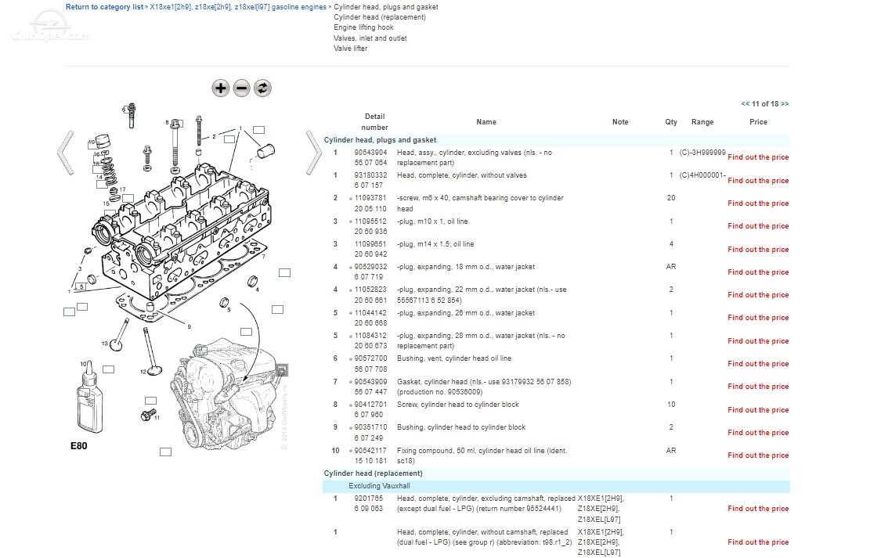Click the Detail number column header

tap(374, 122)
